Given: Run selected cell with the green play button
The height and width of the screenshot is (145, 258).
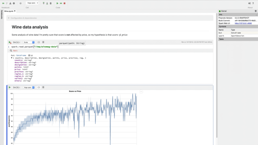Looking at the screenshot, I should tap(57, 3).
